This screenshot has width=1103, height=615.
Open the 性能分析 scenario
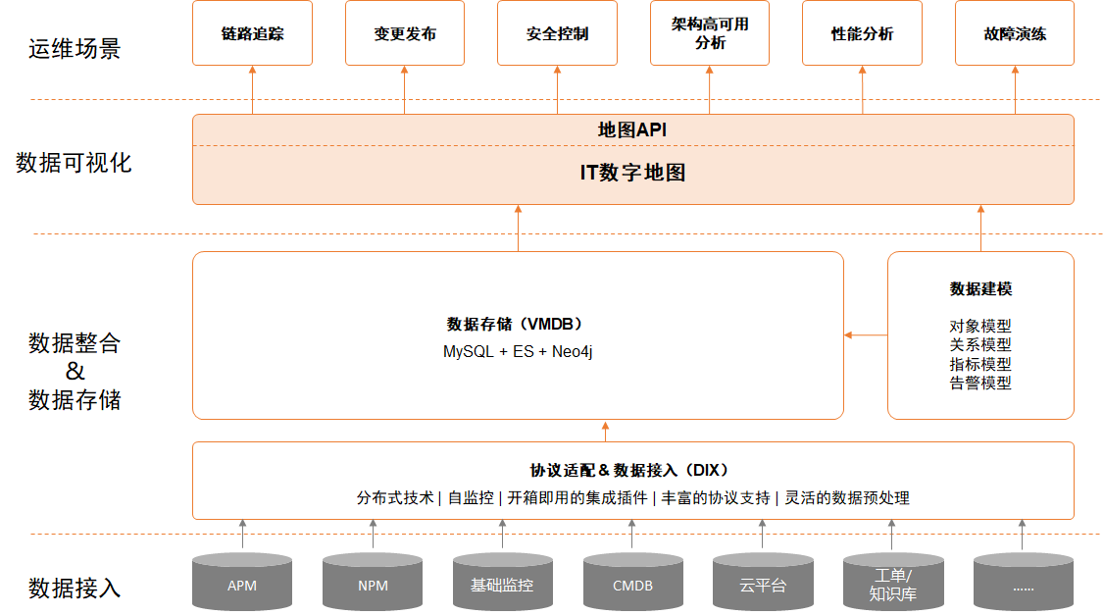coord(861,32)
